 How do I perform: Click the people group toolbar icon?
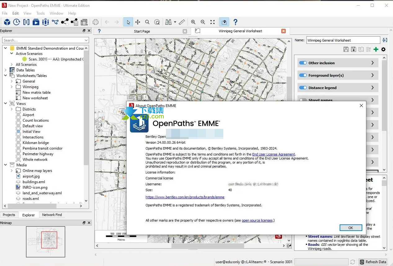pyautogui.click(x=46, y=22)
